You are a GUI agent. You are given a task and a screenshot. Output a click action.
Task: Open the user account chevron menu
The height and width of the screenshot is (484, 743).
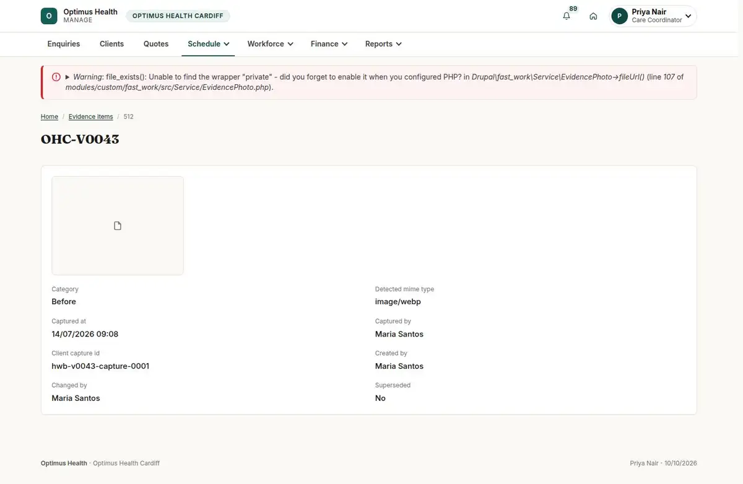(x=688, y=16)
